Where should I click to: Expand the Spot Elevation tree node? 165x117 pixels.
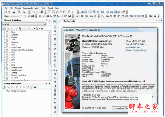(4, 70)
